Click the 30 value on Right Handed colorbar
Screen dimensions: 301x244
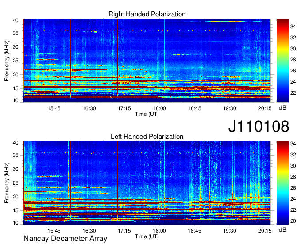click(293, 49)
